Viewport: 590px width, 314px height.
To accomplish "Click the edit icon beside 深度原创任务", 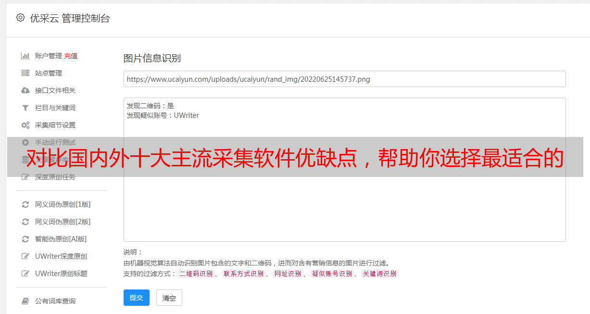I will click(25, 177).
